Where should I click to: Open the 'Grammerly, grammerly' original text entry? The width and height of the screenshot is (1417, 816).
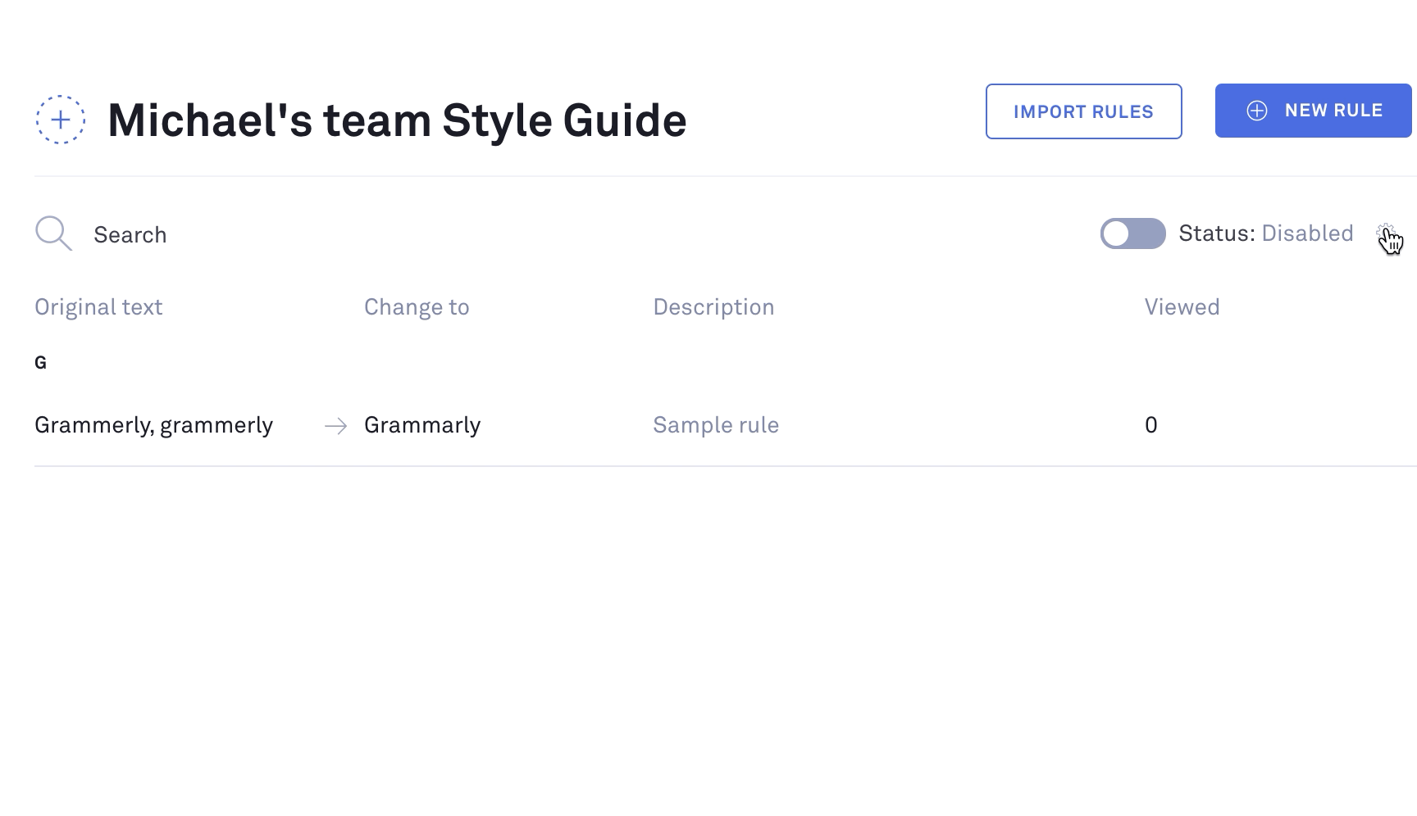[x=153, y=425]
